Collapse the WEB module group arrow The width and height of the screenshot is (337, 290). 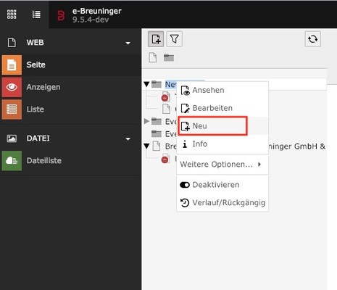128,43
